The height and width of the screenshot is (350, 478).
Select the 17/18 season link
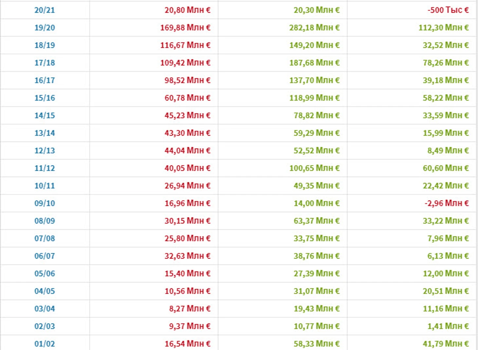coord(45,63)
